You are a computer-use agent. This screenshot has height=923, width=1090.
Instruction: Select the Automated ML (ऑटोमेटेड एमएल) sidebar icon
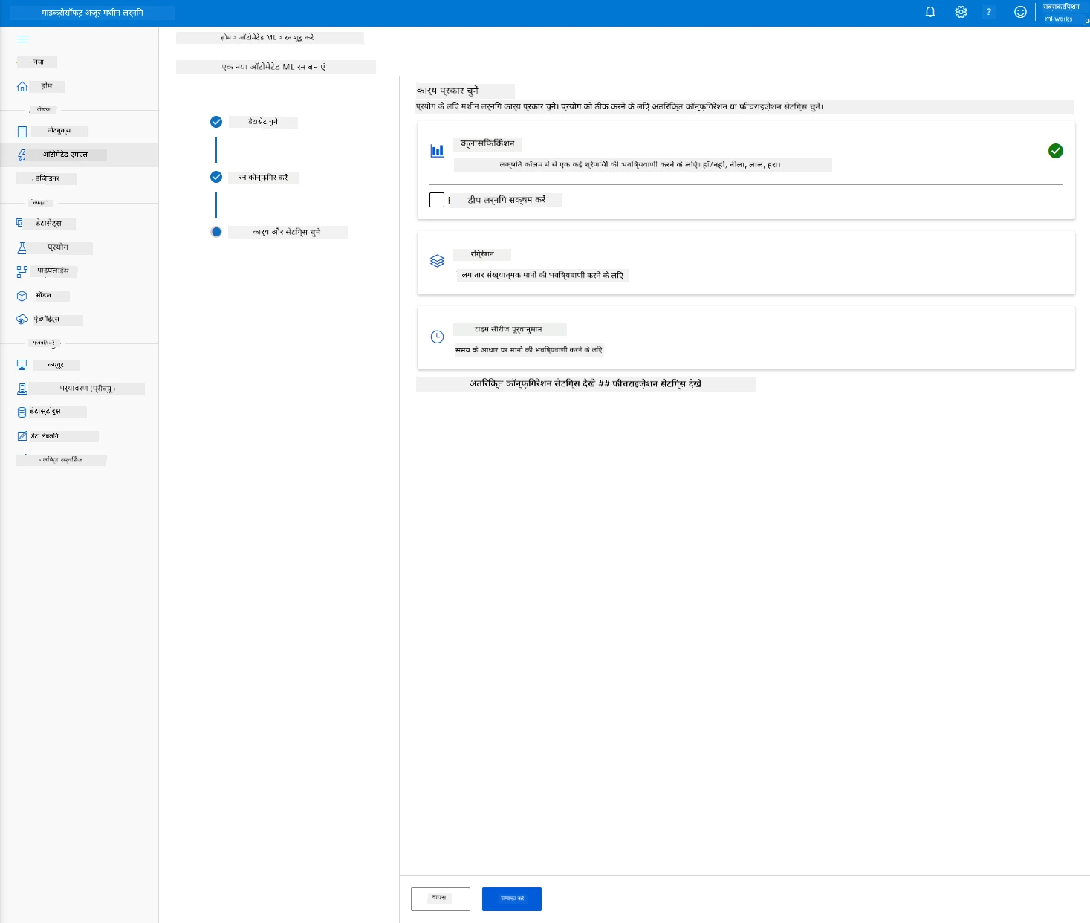[22, 155]
